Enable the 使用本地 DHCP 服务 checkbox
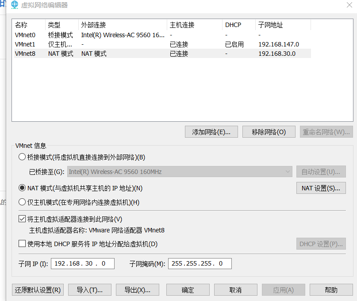 22,243
